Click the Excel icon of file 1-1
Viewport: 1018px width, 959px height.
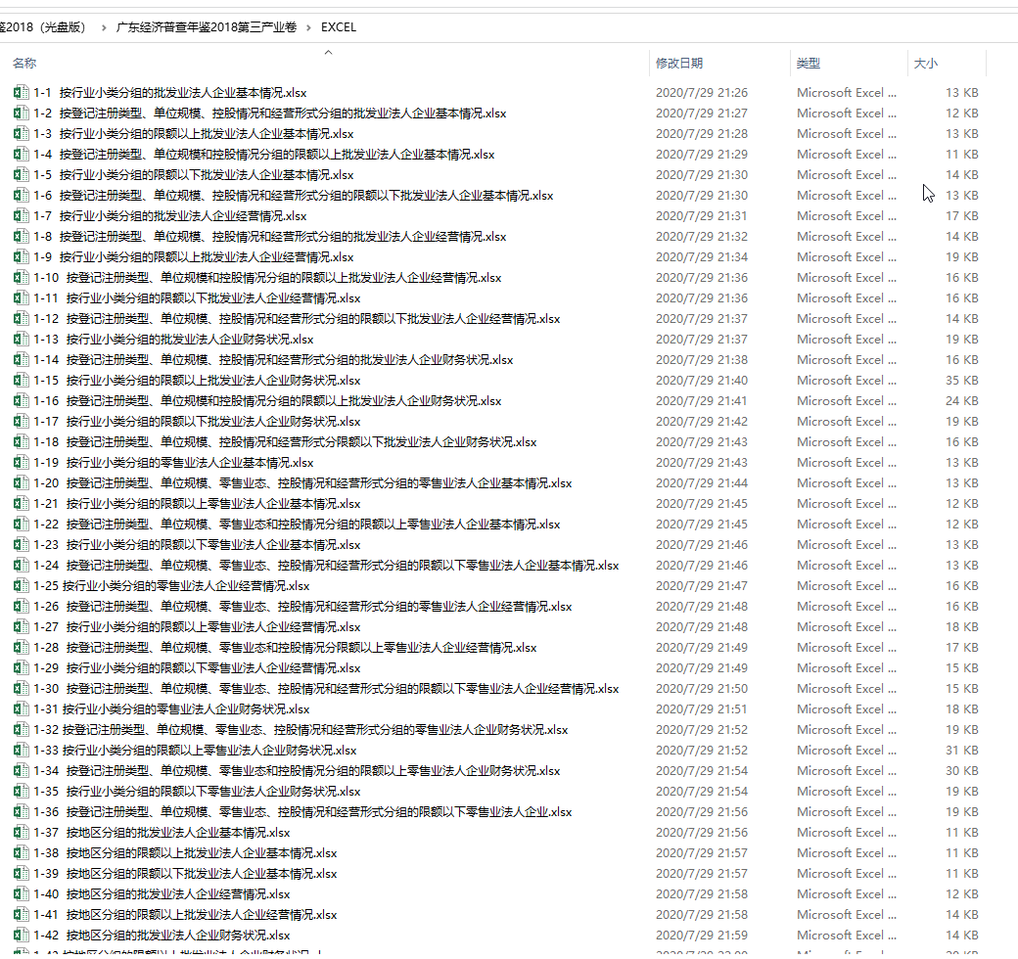[21, 93]
